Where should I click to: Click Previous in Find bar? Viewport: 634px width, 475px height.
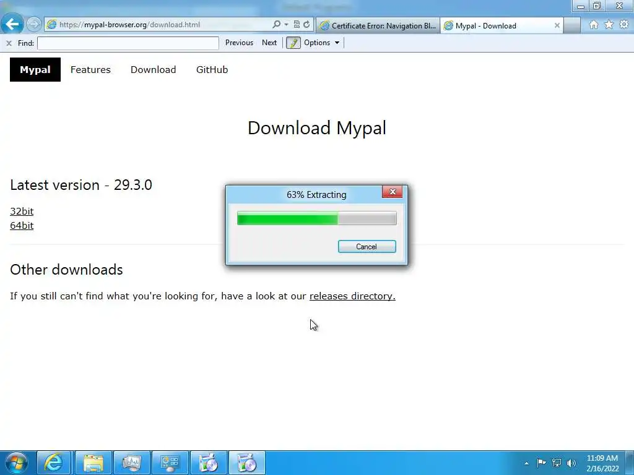tap(239, 43)
